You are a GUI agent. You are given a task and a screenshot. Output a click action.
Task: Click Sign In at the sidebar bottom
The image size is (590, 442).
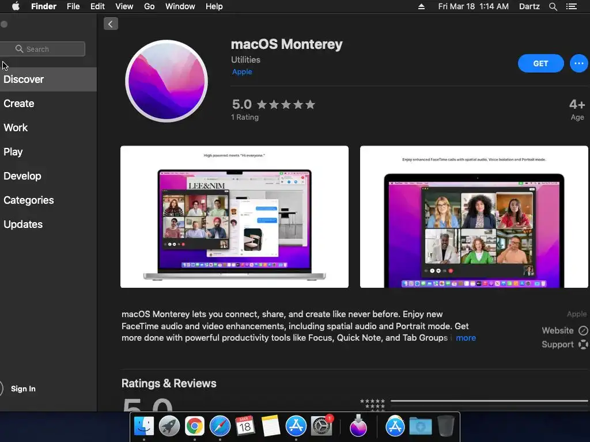coord(23,388)
